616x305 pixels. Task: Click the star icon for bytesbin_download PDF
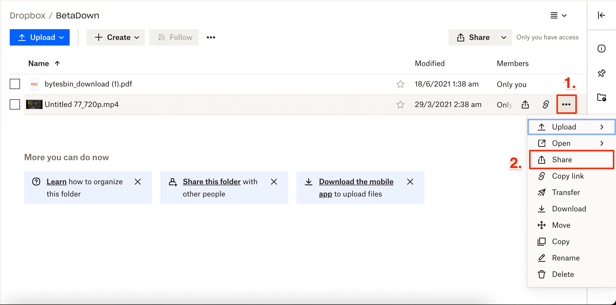pos(400,84)
